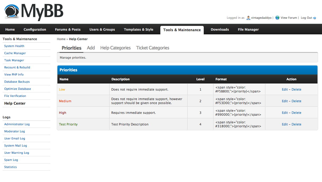This screenshot has height=182, width=322.
Task: Go to Templates & Style section
Action: (x=138, y=30)
